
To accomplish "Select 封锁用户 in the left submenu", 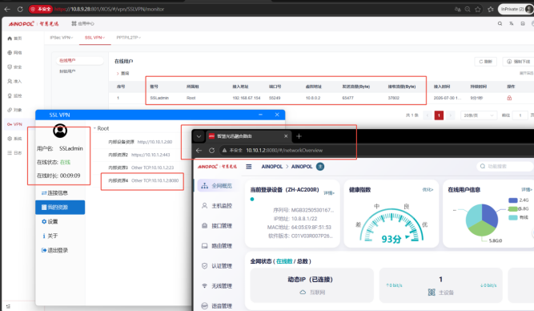I will coord(67,71).
